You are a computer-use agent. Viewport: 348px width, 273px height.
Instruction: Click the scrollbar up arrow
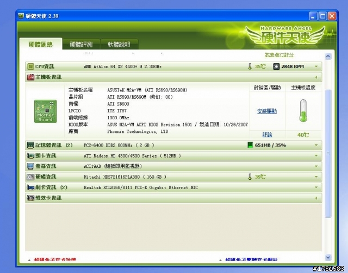tap(328, 56)
